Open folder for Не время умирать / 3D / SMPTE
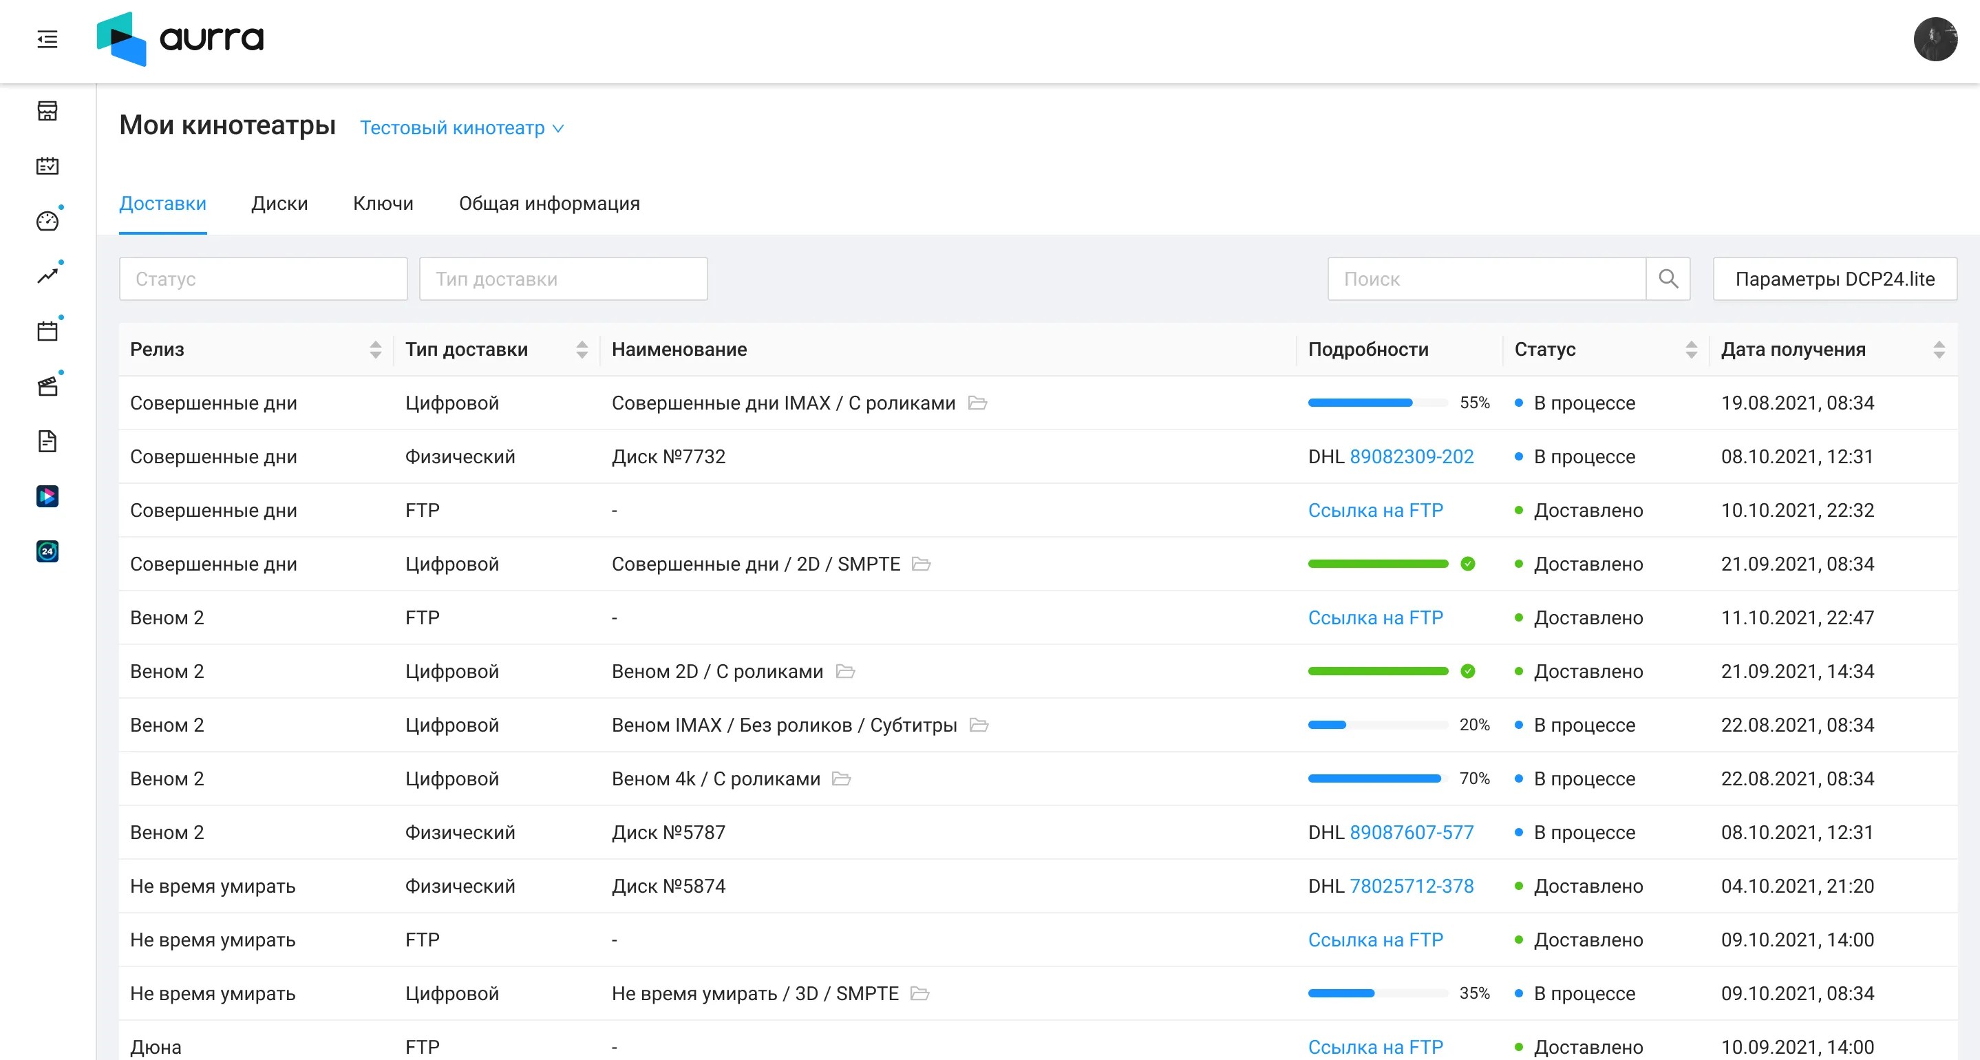 pos(920,994)
